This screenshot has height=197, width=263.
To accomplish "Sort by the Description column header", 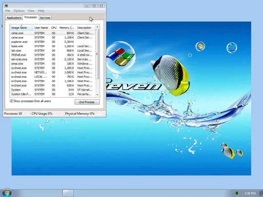I will coord(85,28).
